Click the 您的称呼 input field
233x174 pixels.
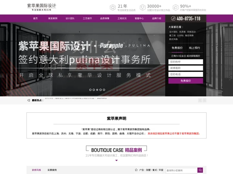coord(186,62)
